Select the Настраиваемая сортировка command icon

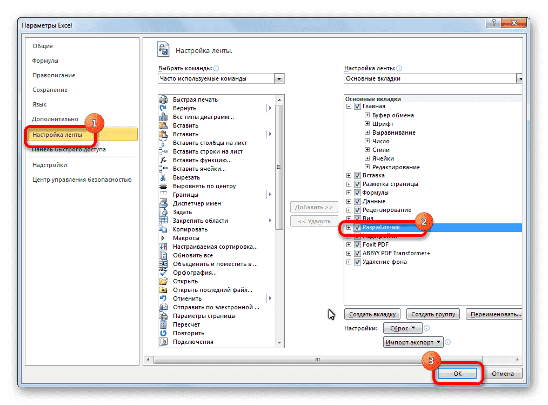(x=163, y=246)
